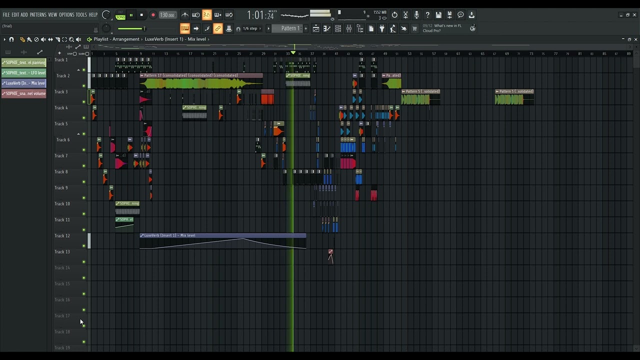The image size is (640, 360).
Task: Click the tempo 130.000 field
Action: coord(167,15)
